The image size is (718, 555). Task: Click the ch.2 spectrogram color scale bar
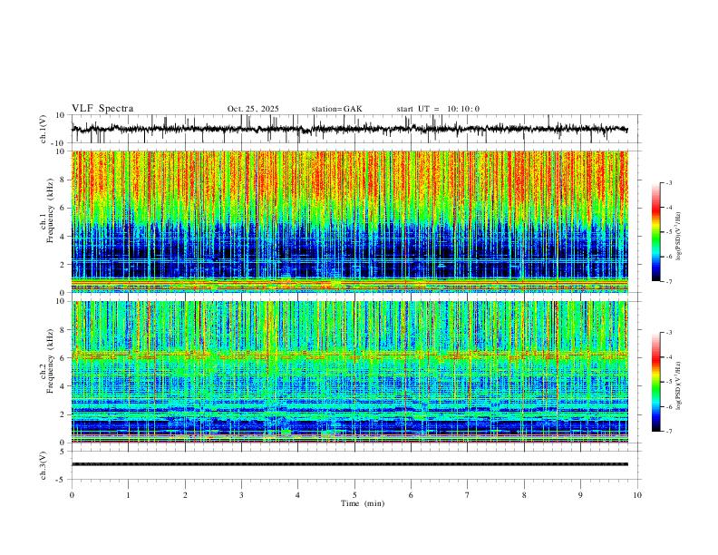[656, 382]
